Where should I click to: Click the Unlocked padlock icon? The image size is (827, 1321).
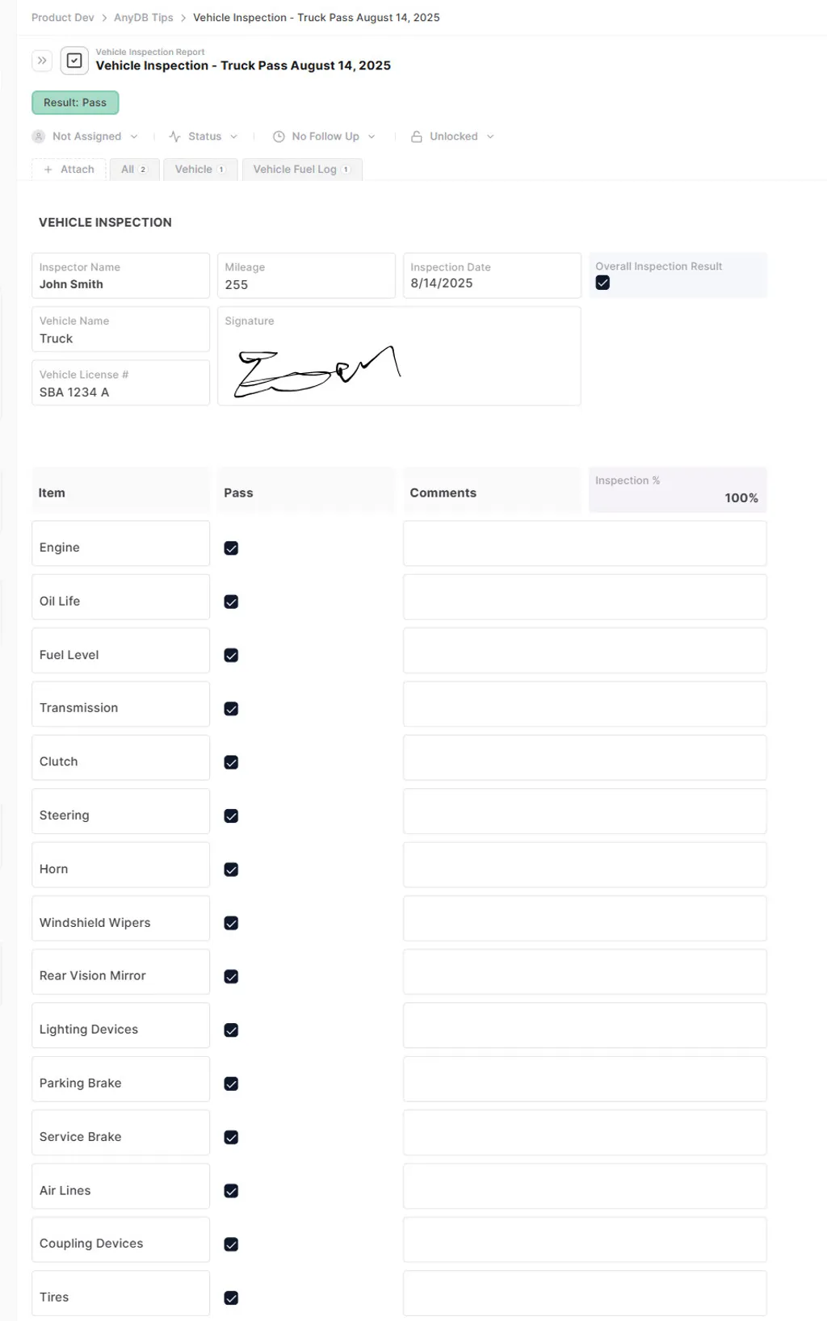pos(417,136)
